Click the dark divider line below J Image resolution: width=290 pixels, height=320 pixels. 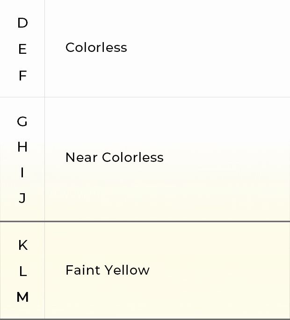coord(145,221)
